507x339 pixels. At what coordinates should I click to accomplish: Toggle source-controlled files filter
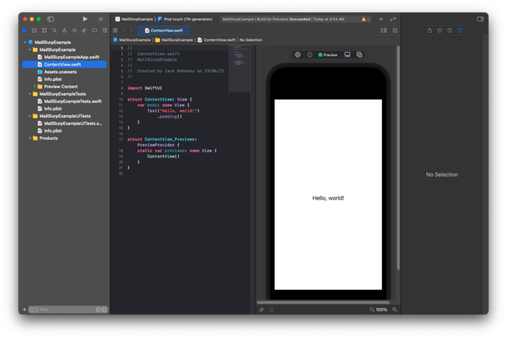tap(104, 310)
